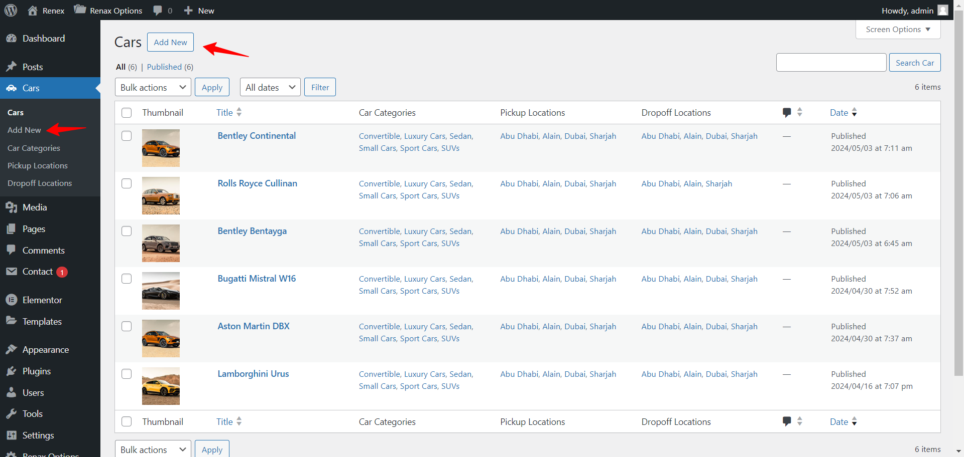Screen dimensions: 964x457
Task: Toggle the select-all checkbox in table header
Action: (127, 113)
